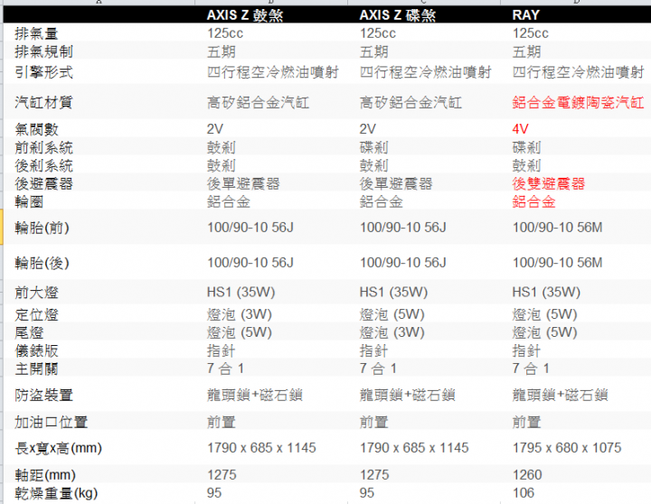This screenshot has height=504, width=651.
Task: Select the red '鋁合金電鍍陶瓷汽缸' cell
Action: coord(578,102)
